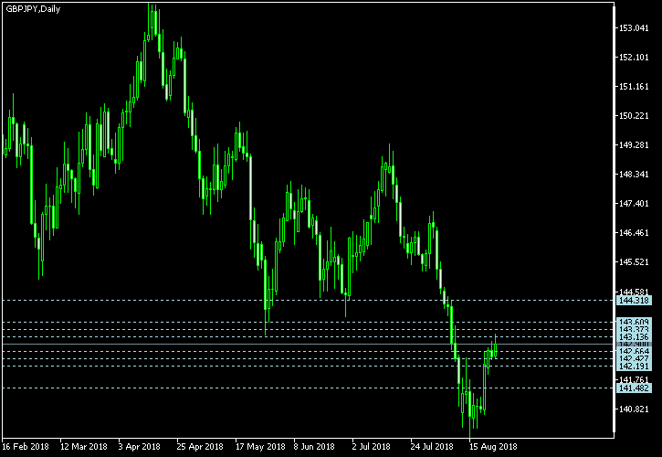Click the 148.341 price axis label
662x457 pixels.
pyautogui.click(x=634, y=175)
